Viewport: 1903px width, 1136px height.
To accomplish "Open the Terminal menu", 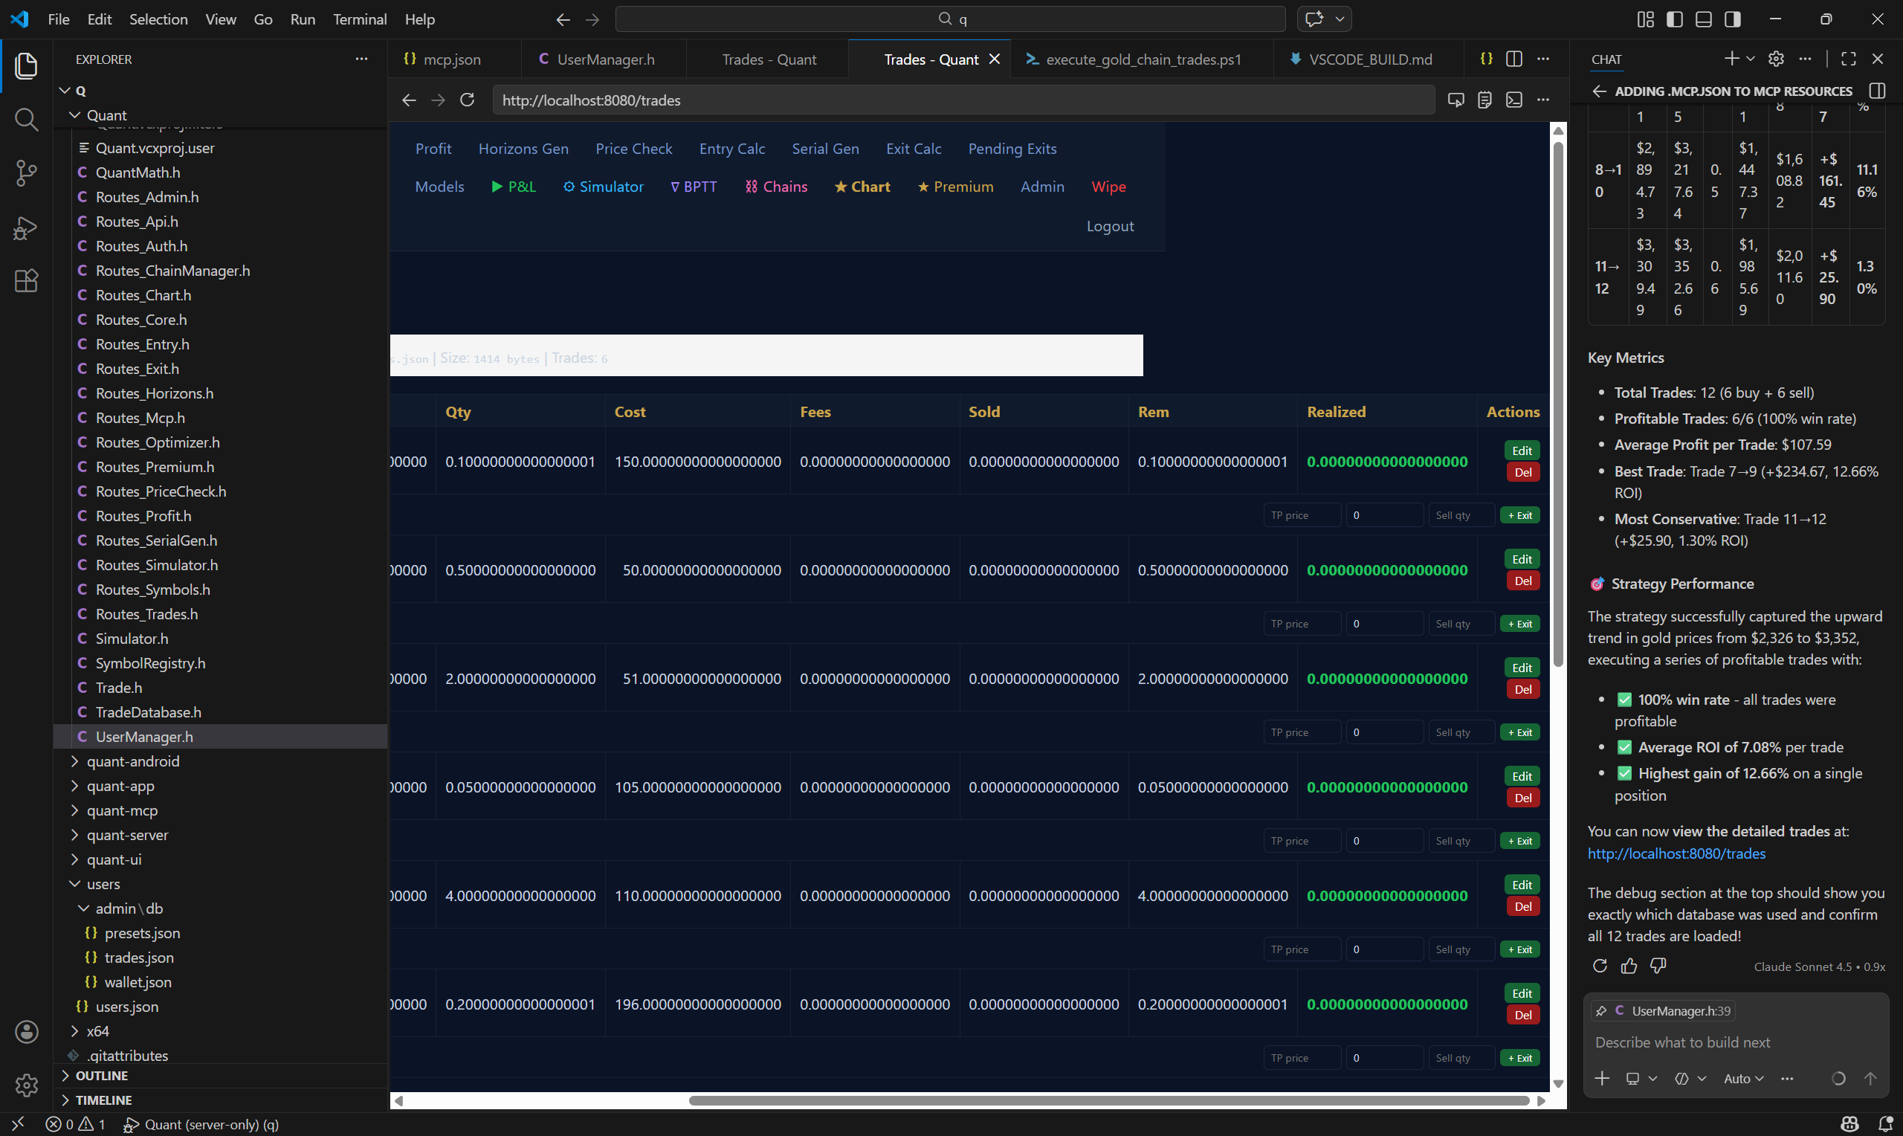I will [359, 19].
